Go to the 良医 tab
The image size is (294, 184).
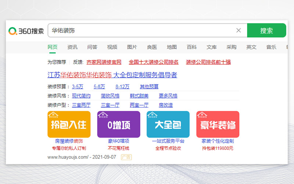152,47
